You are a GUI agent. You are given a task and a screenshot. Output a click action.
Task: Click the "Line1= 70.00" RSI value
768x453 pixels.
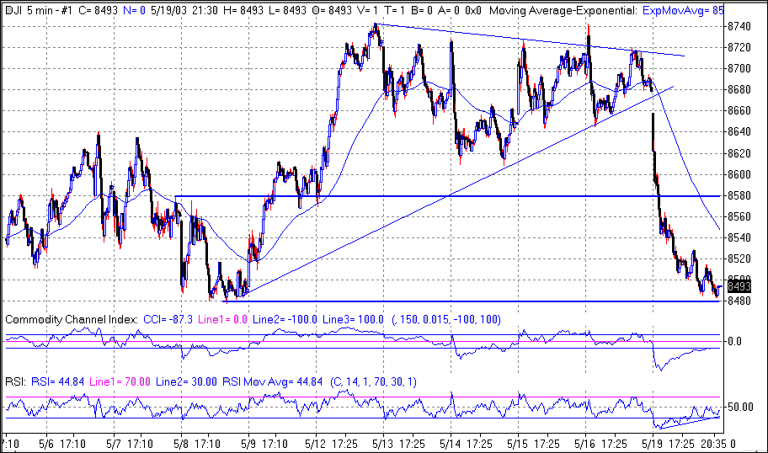(120, 381)
